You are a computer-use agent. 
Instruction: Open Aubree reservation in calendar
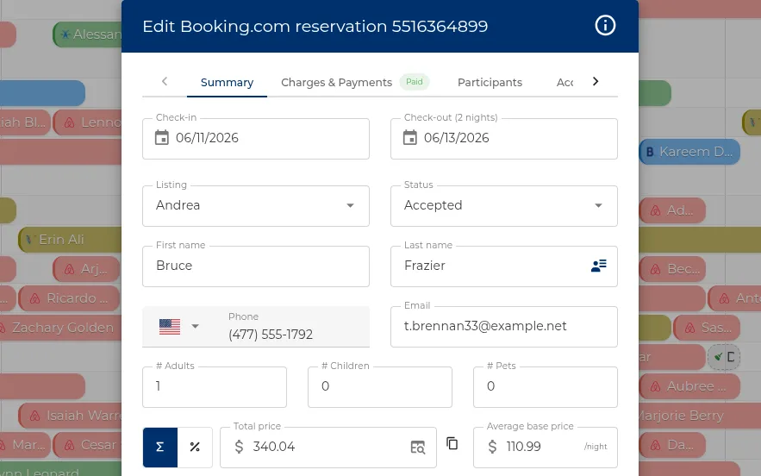pos(689,386)
